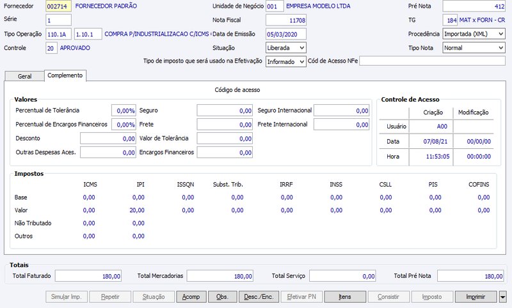This screenshot has height=308, width=512.
Task: Click the Data de Emissão field
Action: click(x=286, y=35)
